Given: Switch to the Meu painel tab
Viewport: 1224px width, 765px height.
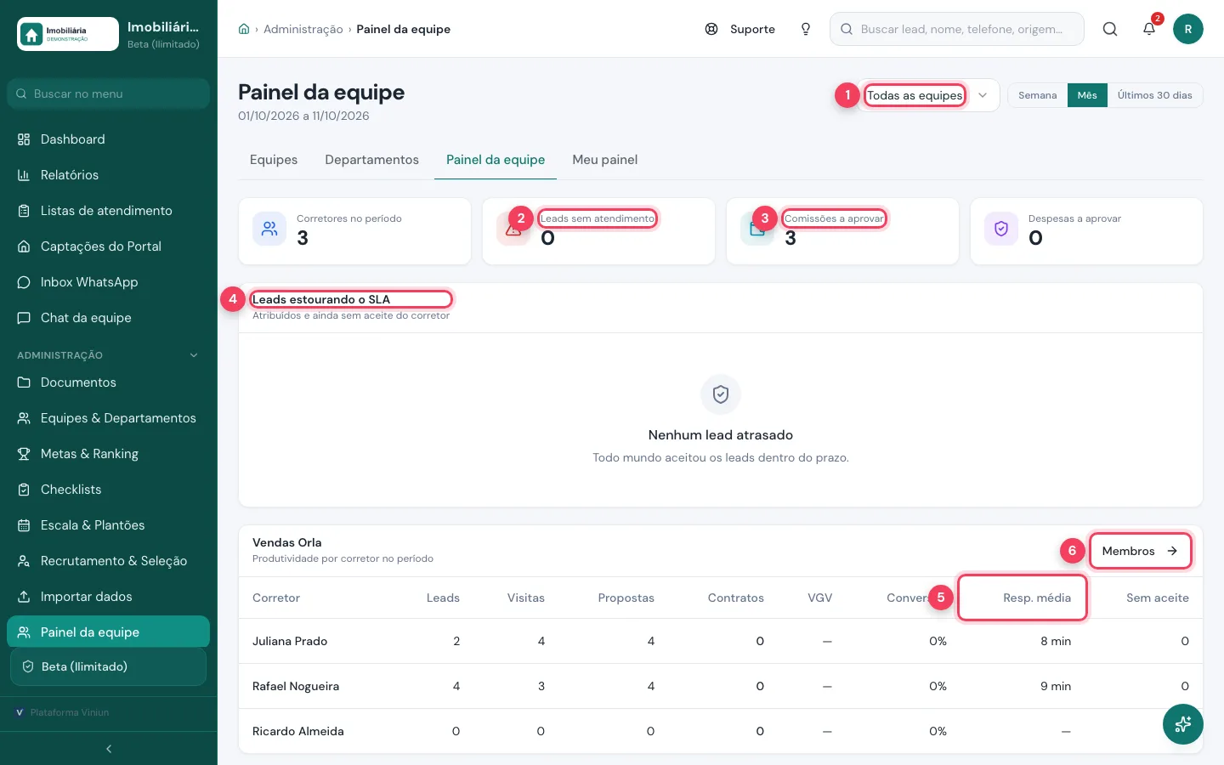Looking at the screenshot, I should (605, 160).
